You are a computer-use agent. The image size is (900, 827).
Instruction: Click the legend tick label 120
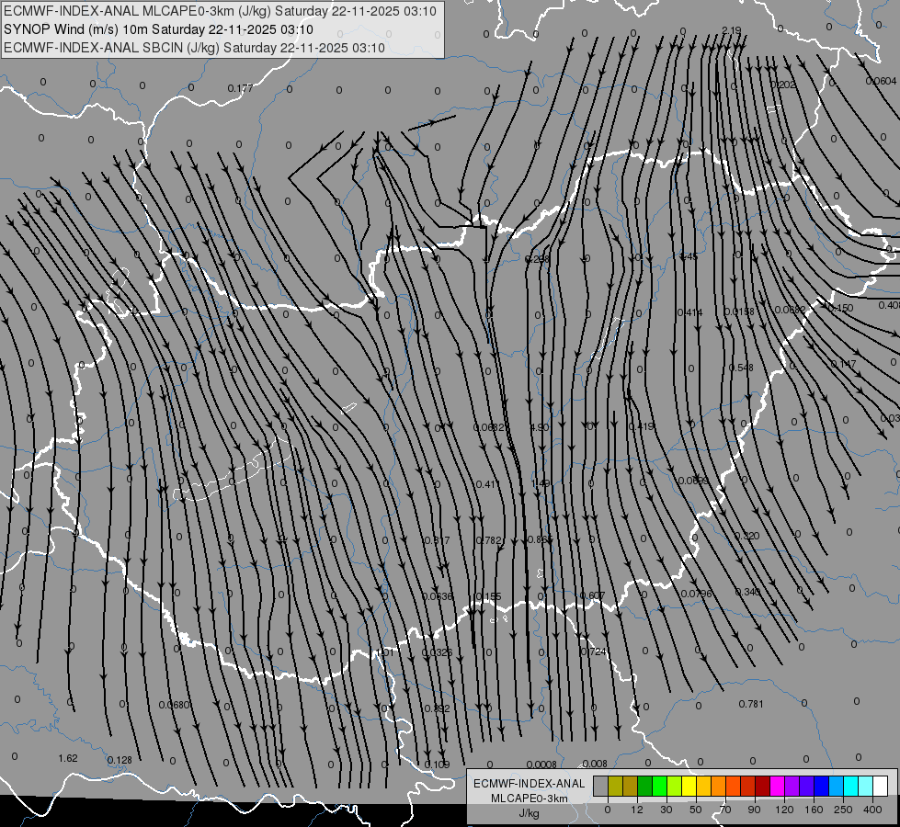pos(785,810)
